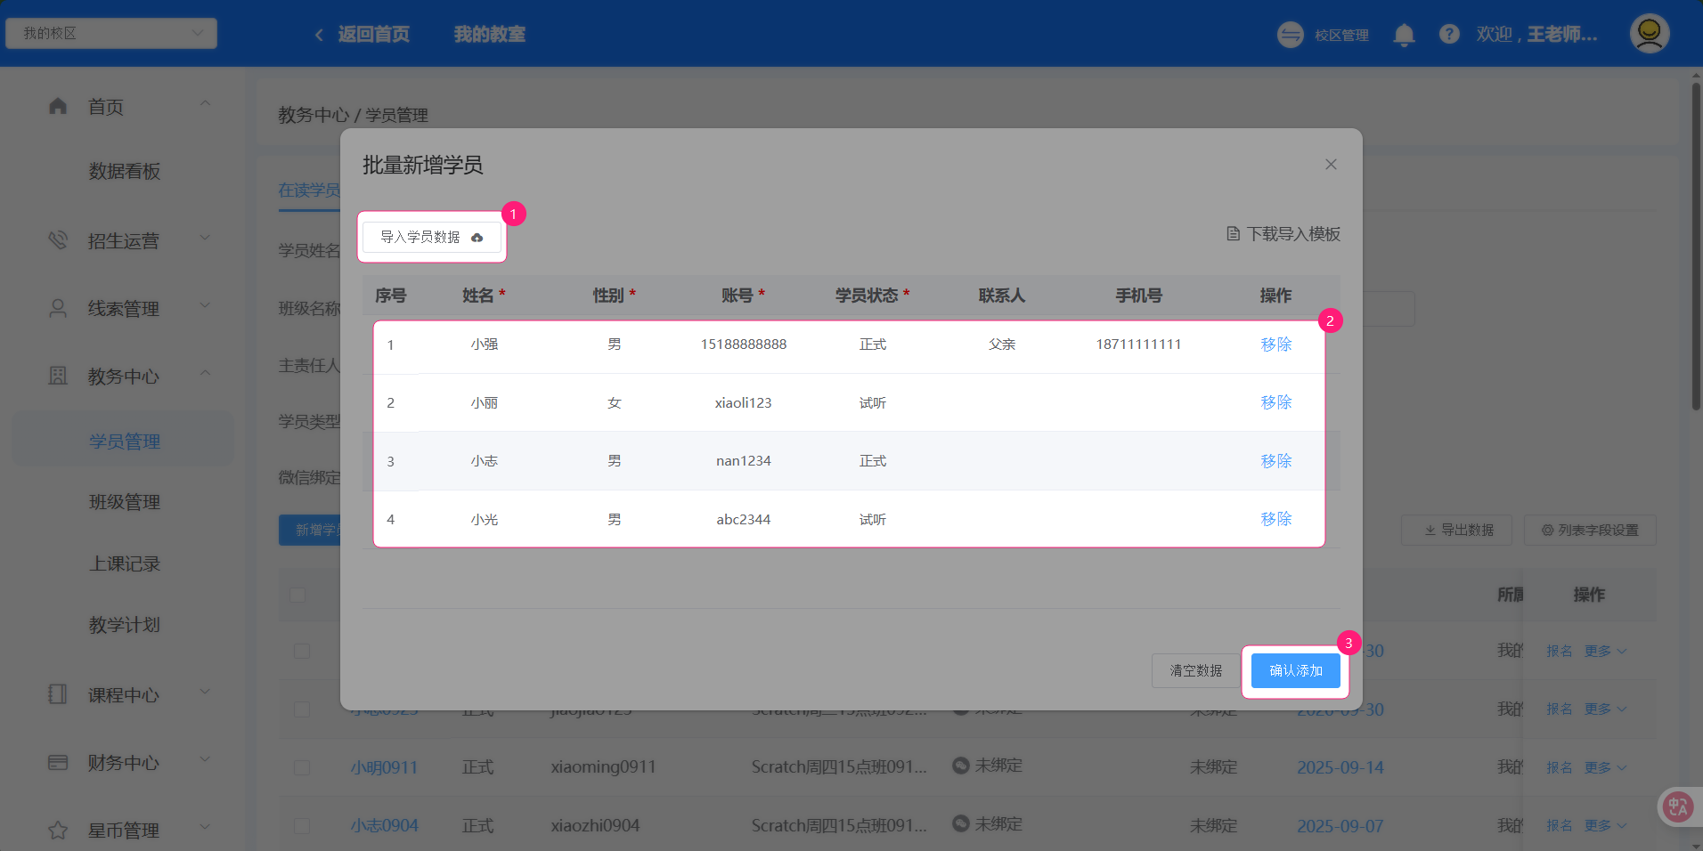The height and width of the screenshot is (851, 1703).
Task: Click the home icon in sidebar
Action: [x=58, y=107]
